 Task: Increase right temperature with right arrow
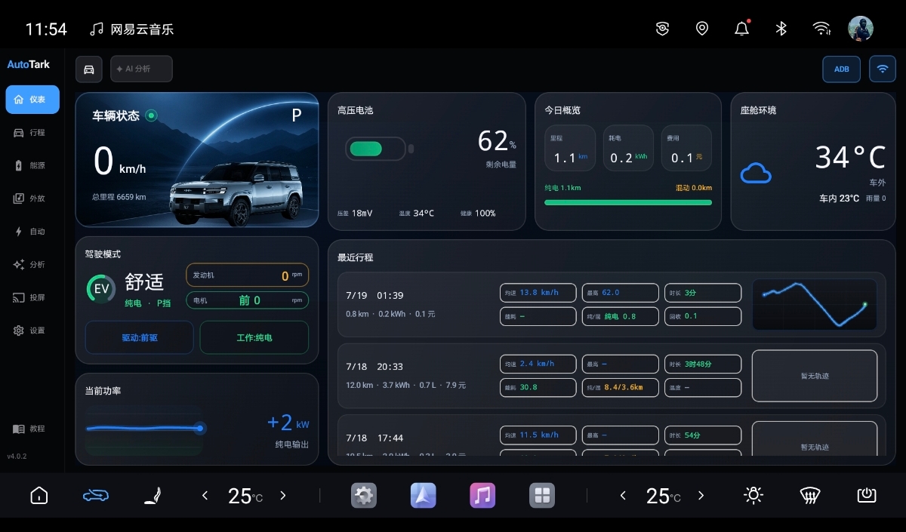coord(701,496)
